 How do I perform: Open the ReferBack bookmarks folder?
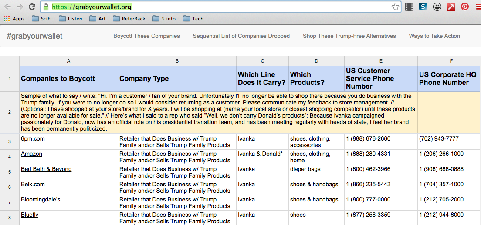[129, 19]
